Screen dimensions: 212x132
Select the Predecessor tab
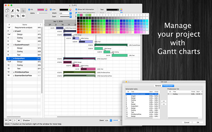[168, 86]
